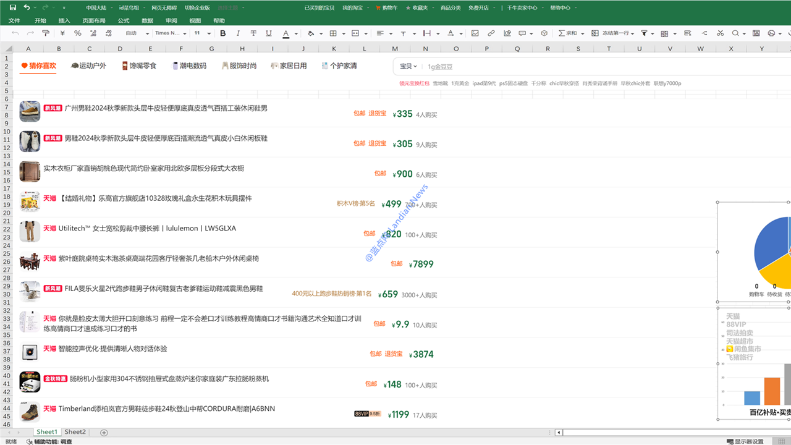Click the Σ 求和 sum button
The image size is (791, 445).
click(x=567, y=33)
